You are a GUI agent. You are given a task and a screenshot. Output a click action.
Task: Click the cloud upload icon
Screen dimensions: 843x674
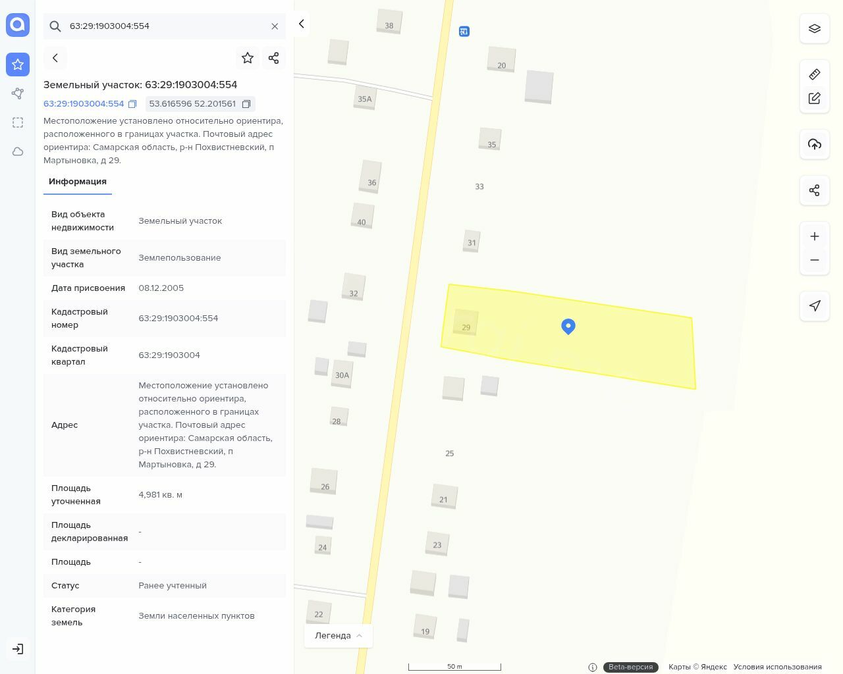tap(815, 144)
